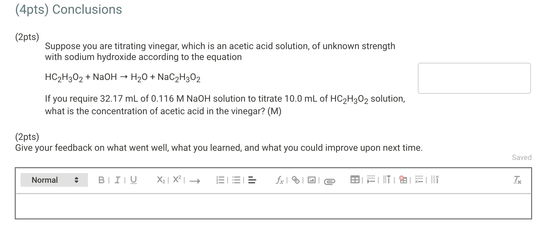Image resolution: width=544 pixels, height=233 pixels.
Task: Toggle italic formatting
Action: [117, 180]
